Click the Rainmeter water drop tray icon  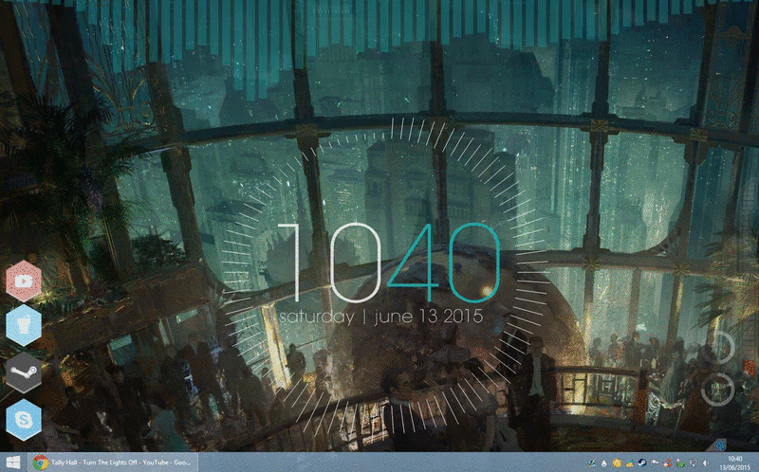click(604, 463)
